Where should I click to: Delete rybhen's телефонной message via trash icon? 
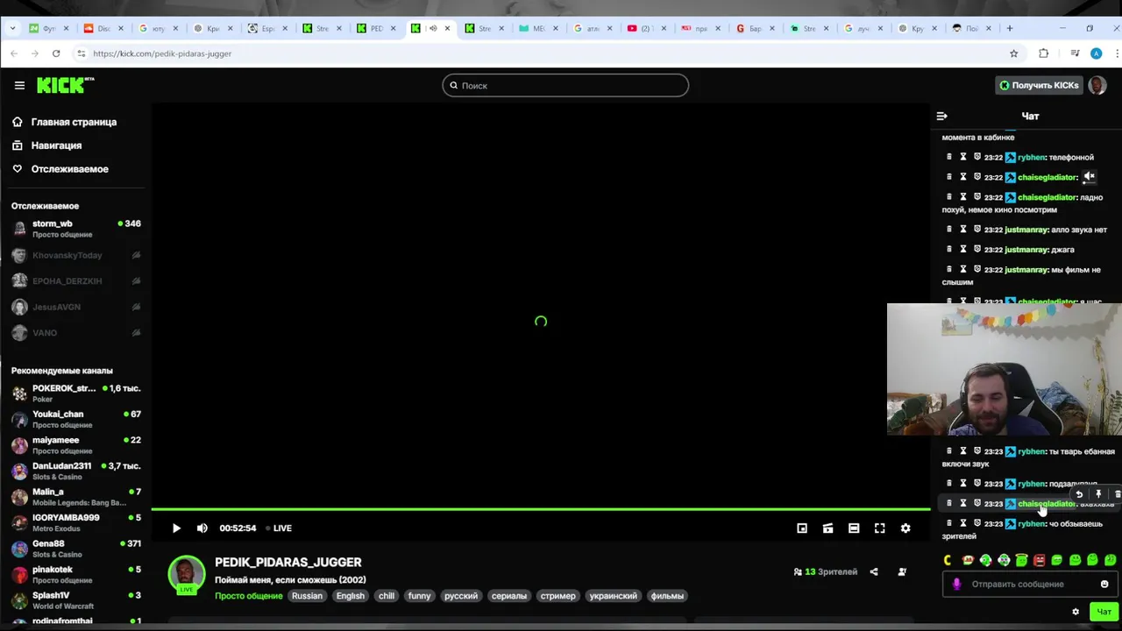point(948,157)
